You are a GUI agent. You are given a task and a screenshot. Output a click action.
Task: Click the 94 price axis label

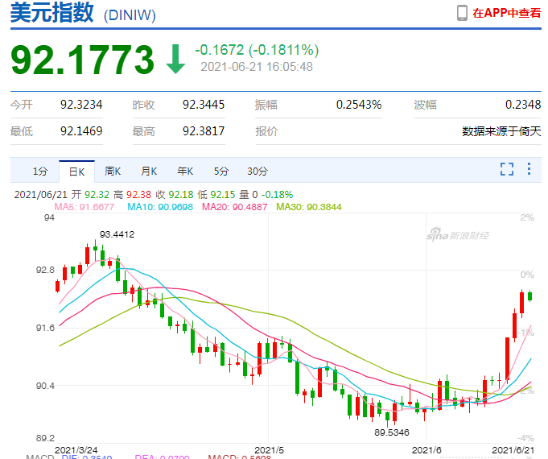point(49,217)
